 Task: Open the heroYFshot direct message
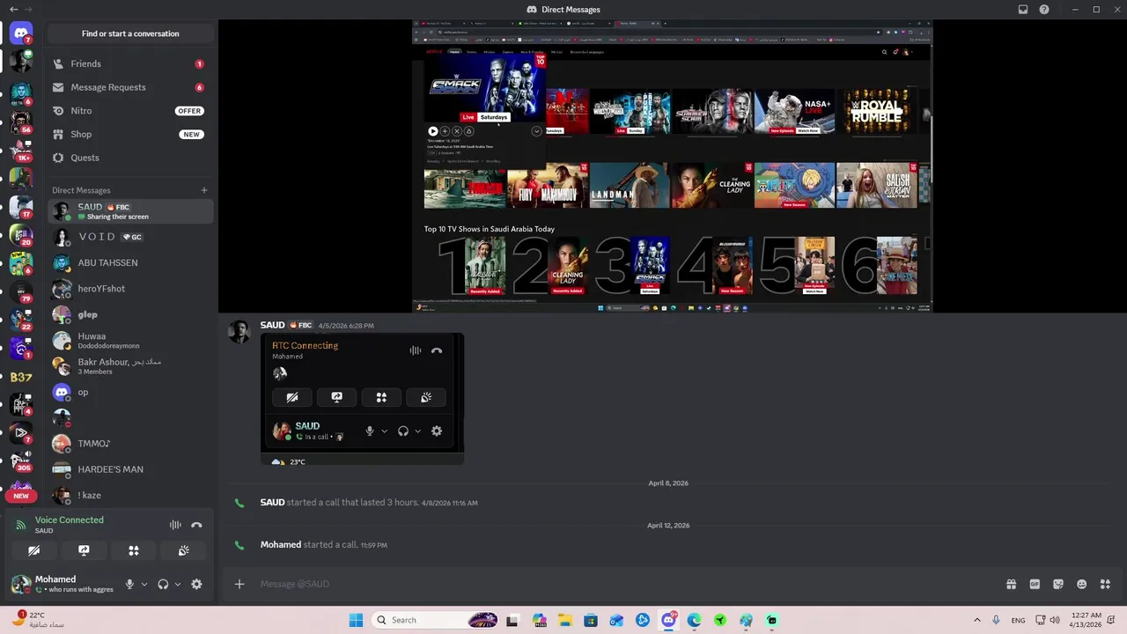(x=130, y=289)
